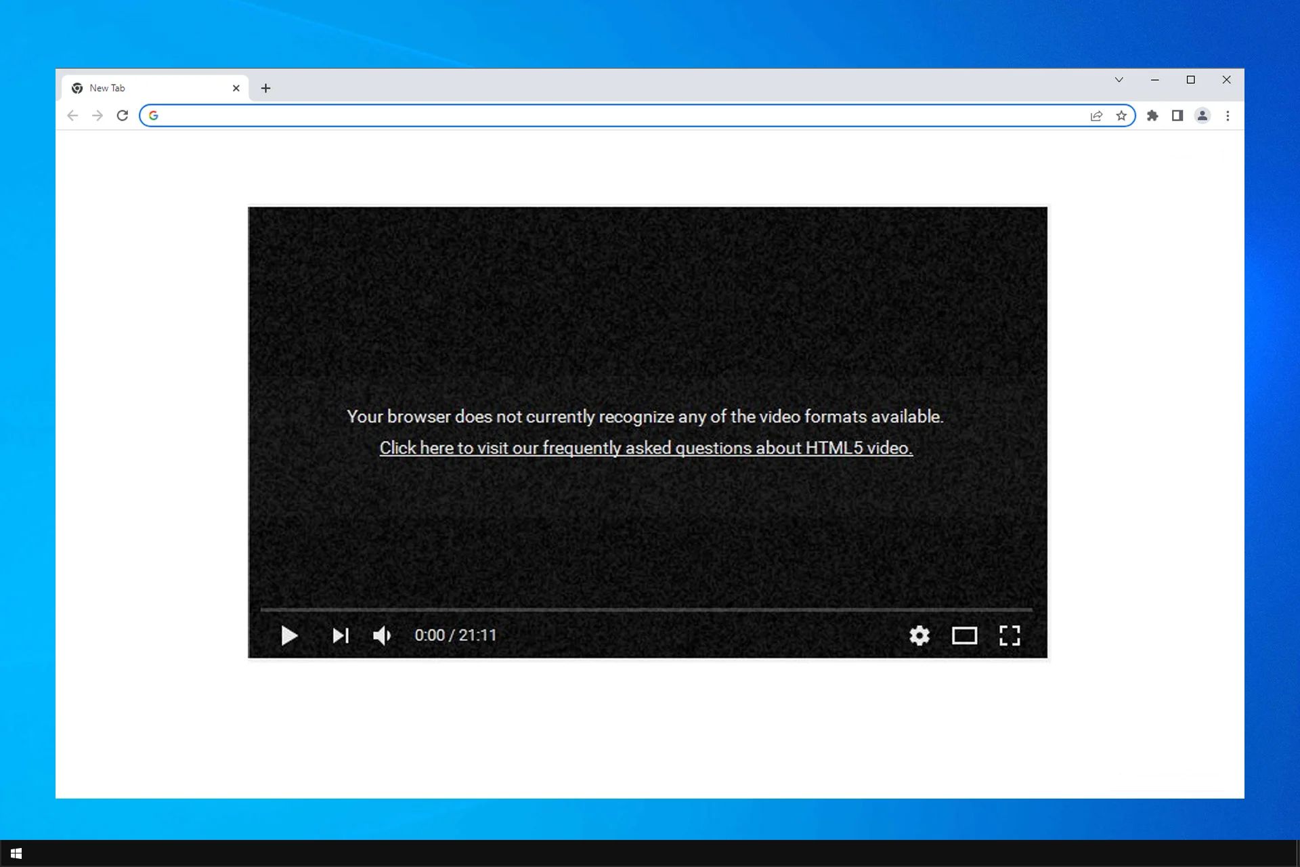
Task: Open the video player settings gear
Action: (919, 635)
